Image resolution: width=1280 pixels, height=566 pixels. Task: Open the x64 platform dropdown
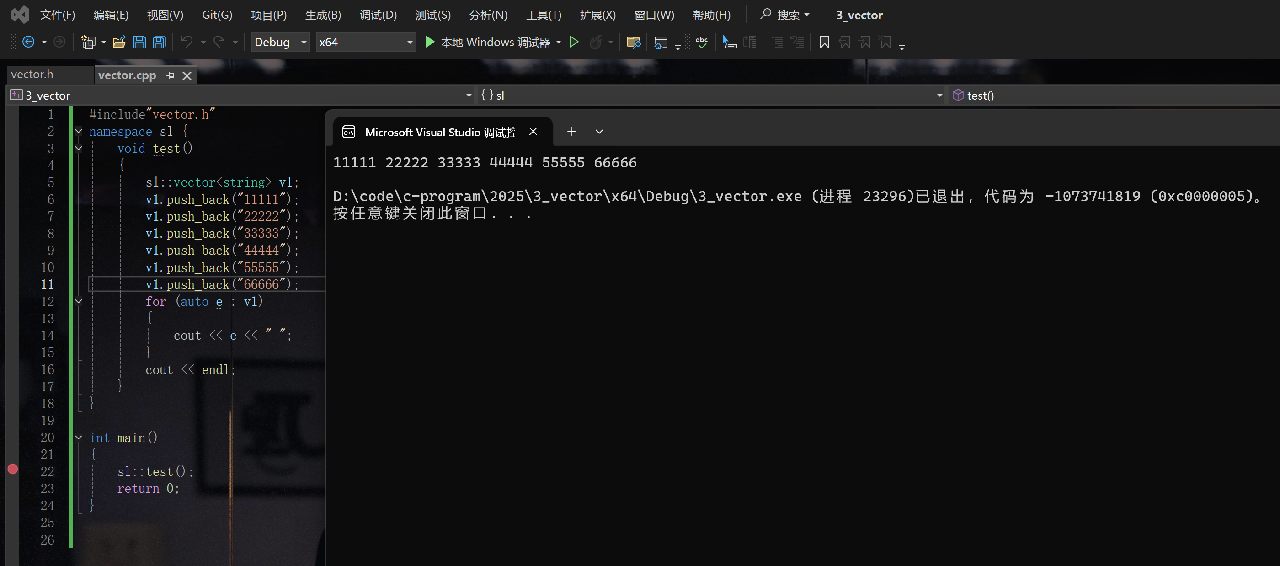(x=365, y=42)
